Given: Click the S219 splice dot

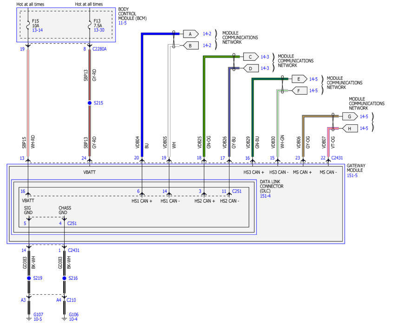Looking at the screenshot, I should 29,278.
